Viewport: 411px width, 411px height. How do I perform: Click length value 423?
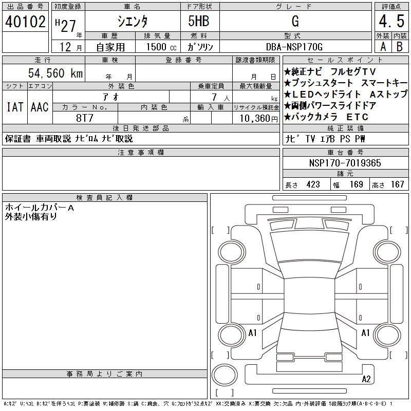(313, 184)
